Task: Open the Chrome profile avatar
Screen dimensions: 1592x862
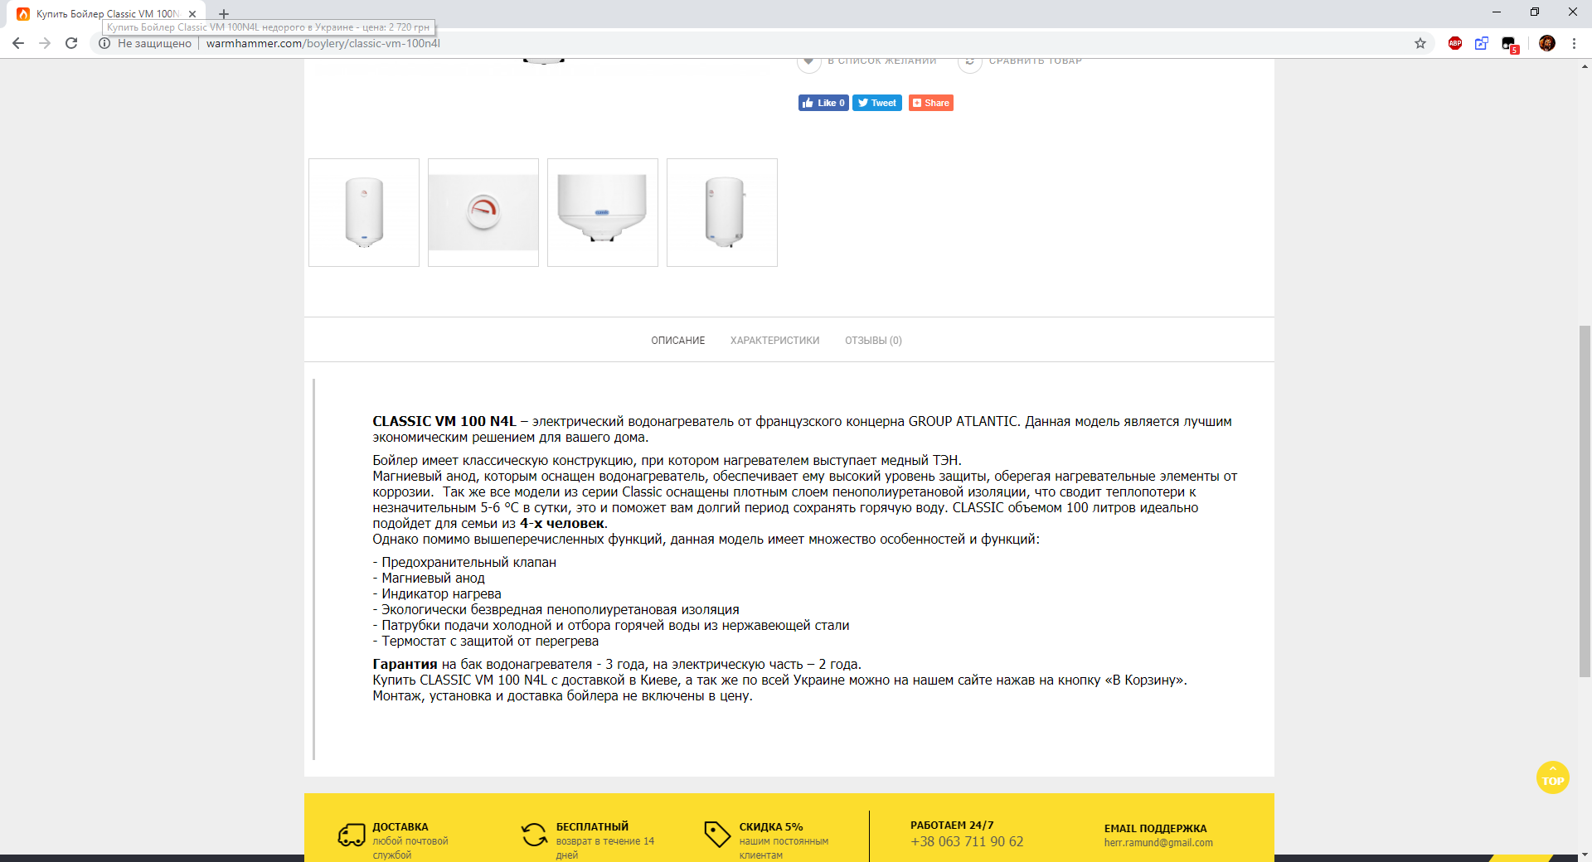Action: click(x=1547, y=43)
